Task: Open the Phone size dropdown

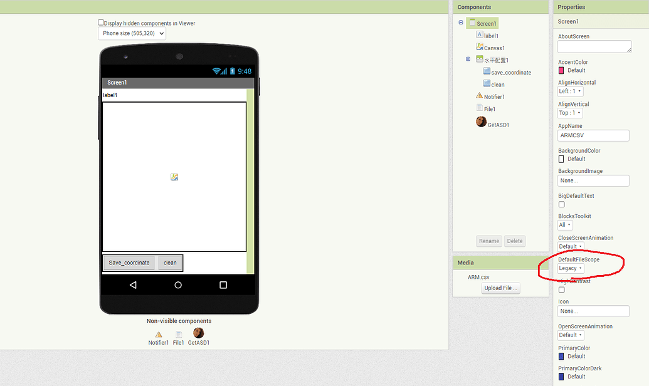Action: coord(132,33)
